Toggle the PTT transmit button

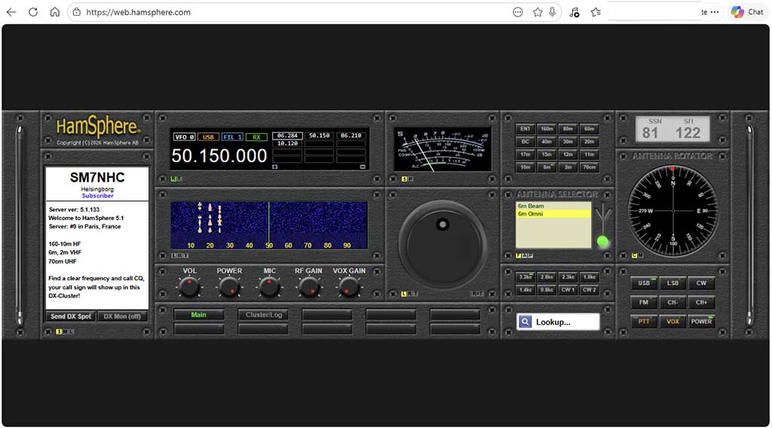coord(644,322)
